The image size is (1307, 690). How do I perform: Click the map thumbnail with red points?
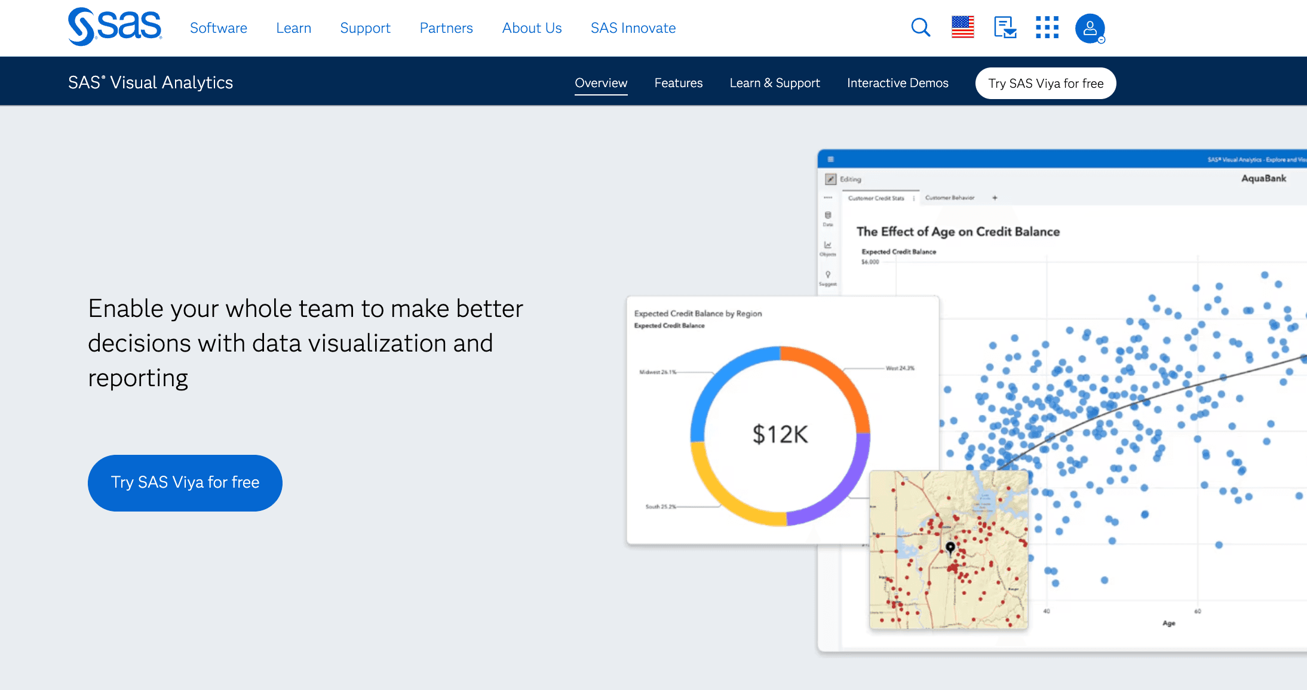pyautogui.click(x=949, y=549)
